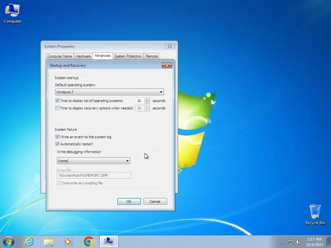331x248 pixels.
Task: Open the Computer desktop icon
Action: pos(13,14)
